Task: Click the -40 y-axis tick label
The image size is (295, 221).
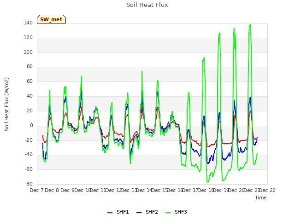Action: coord(29,155)
